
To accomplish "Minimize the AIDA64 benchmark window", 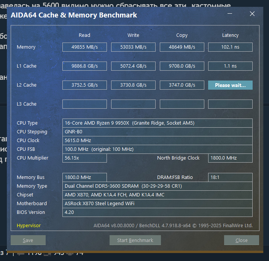I will (x=230, y=14).
